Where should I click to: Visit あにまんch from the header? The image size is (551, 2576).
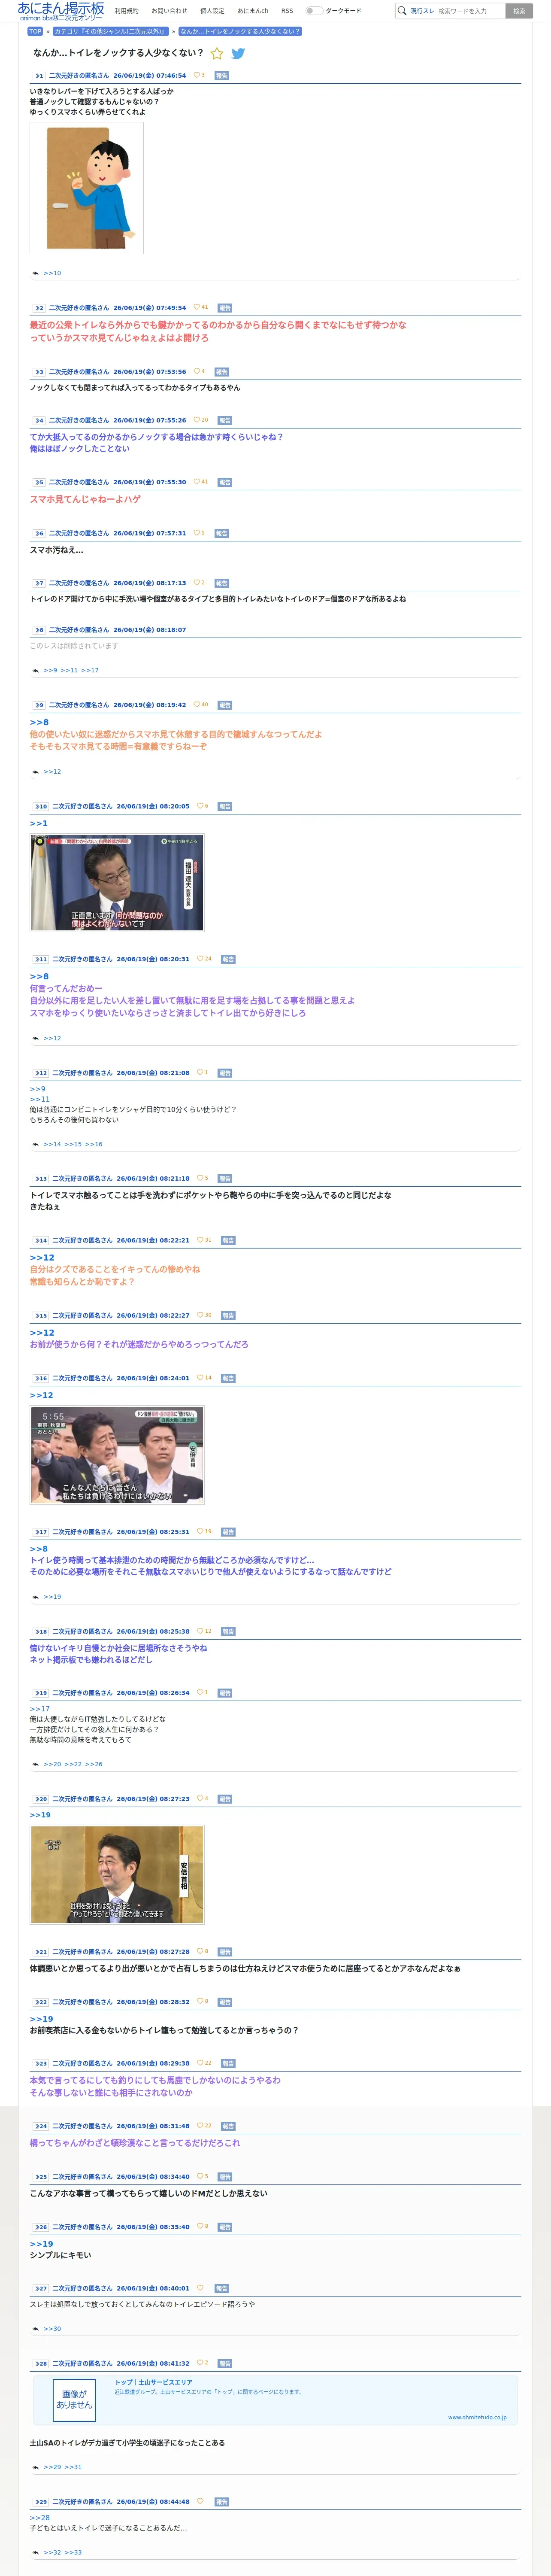(253, 11)
